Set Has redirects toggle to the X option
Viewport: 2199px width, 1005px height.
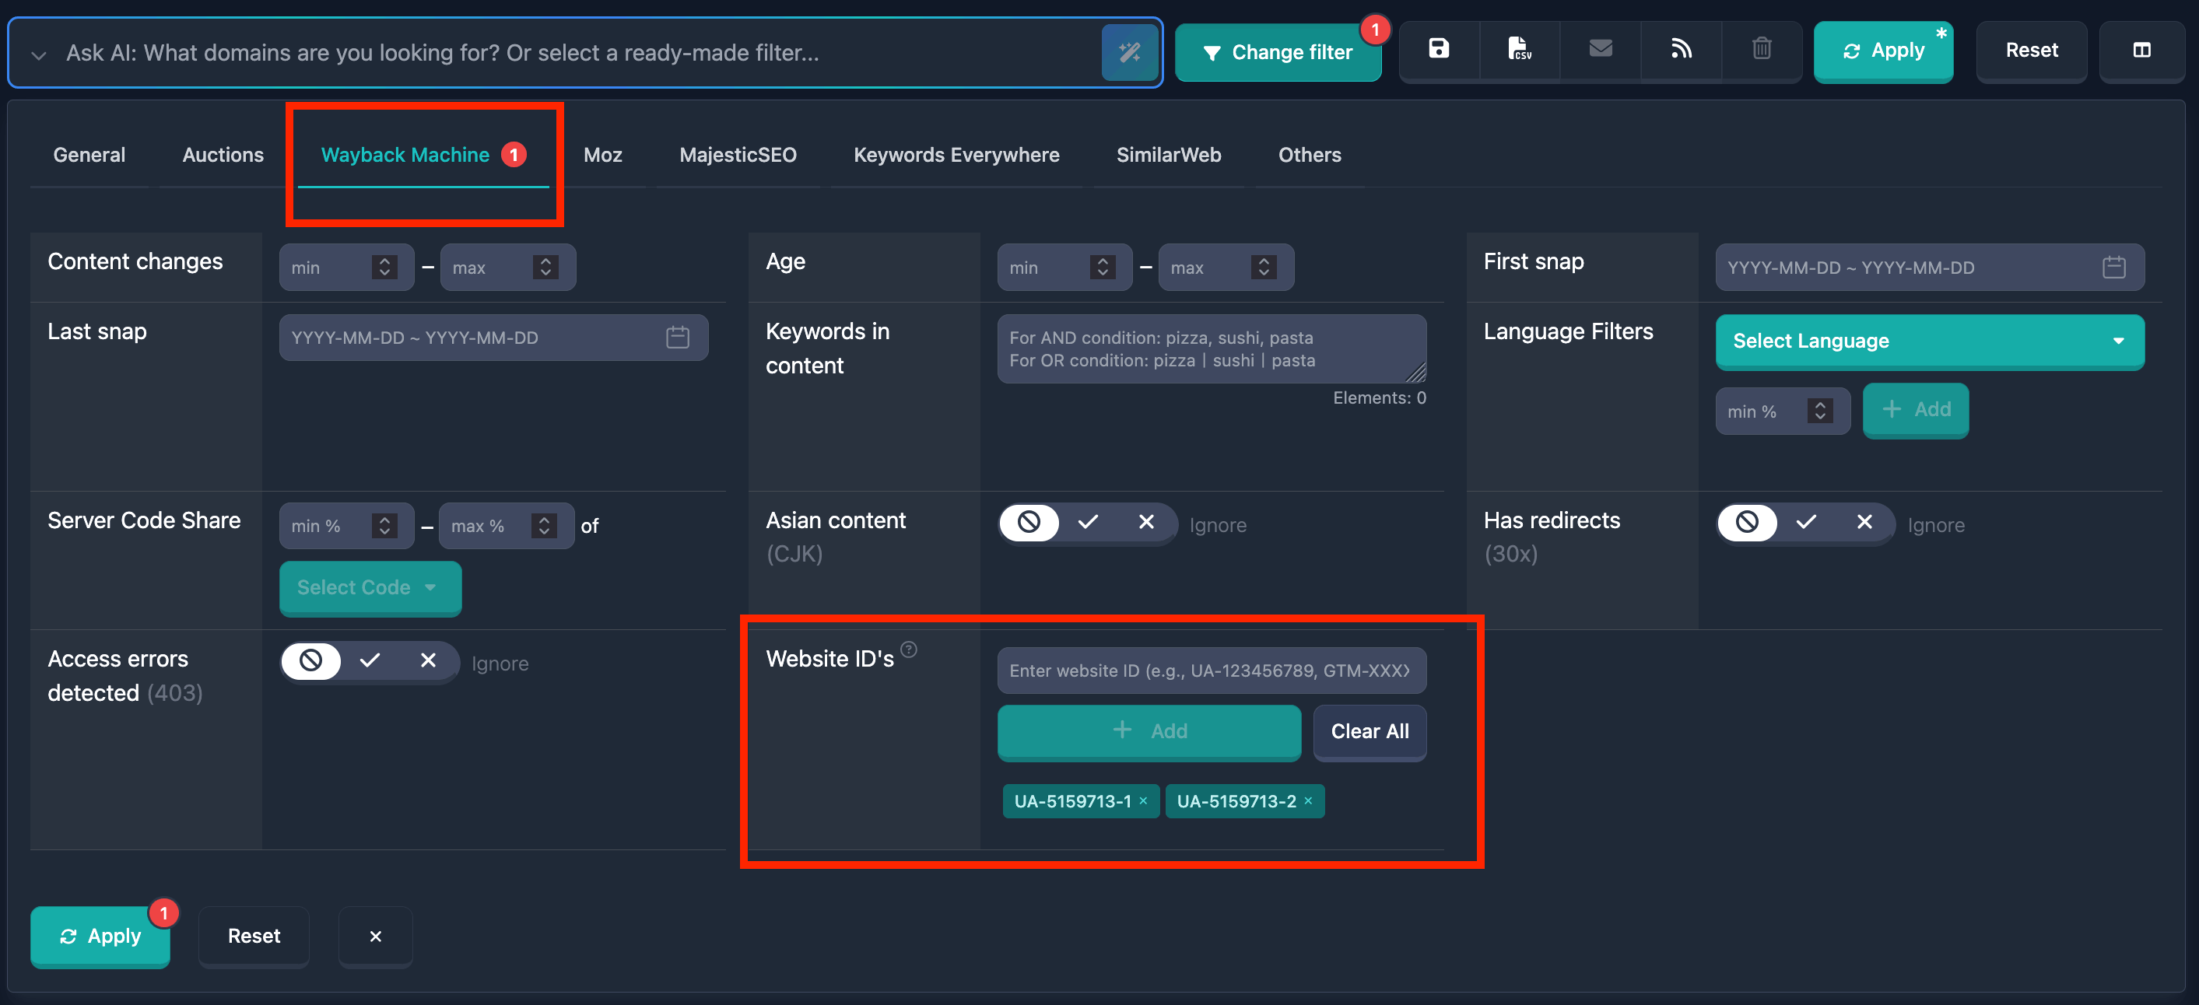click(1864, 522)
